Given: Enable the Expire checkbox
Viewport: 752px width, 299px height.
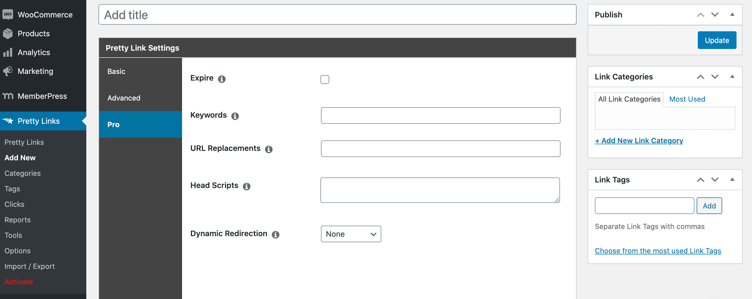Looking at the screenshot, I should click(x=325, y=79).
